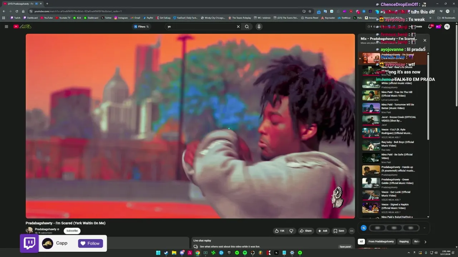The width and height of the screenshot is (458, 257).
Task: Select the "All" filter chip
Action: tap(361, 242)
